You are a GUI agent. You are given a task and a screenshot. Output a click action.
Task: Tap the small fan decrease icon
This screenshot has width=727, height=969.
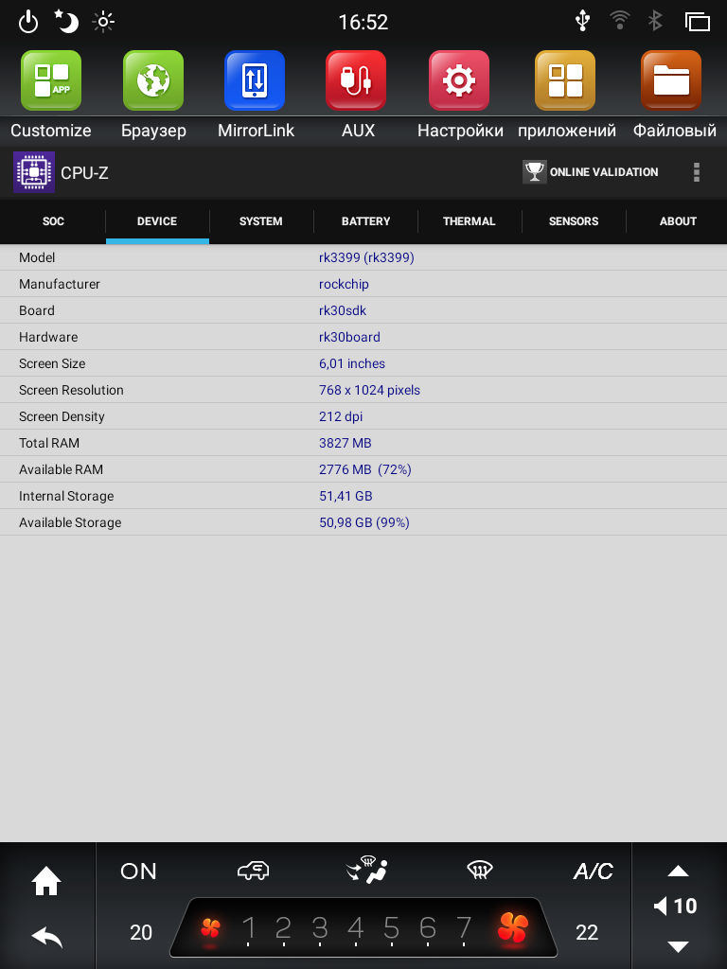[x=211, y=929]
